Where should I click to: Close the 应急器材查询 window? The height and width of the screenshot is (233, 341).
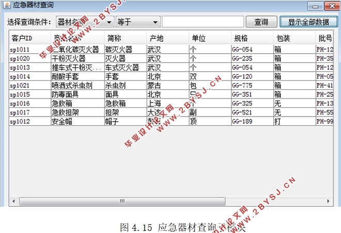332,6
